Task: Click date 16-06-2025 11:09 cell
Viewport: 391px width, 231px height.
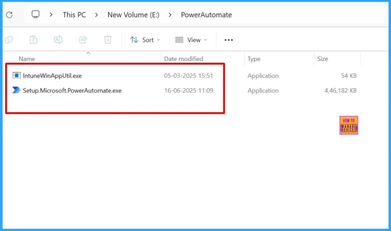Action: (x=189, y=90)
